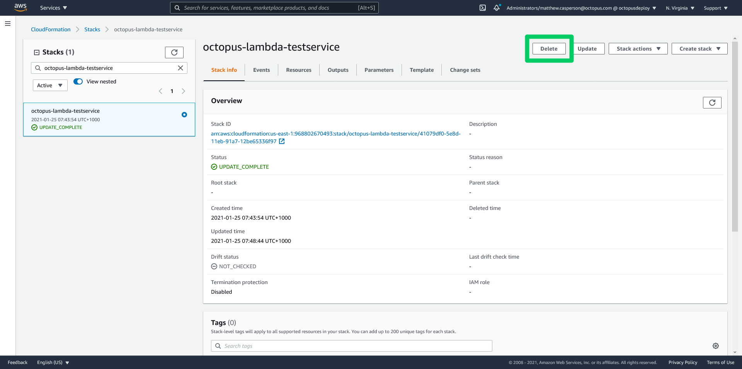Click the Delete stack button
Image resolution: width=742 pixels, height=369 pixels.
coord(549,49)
